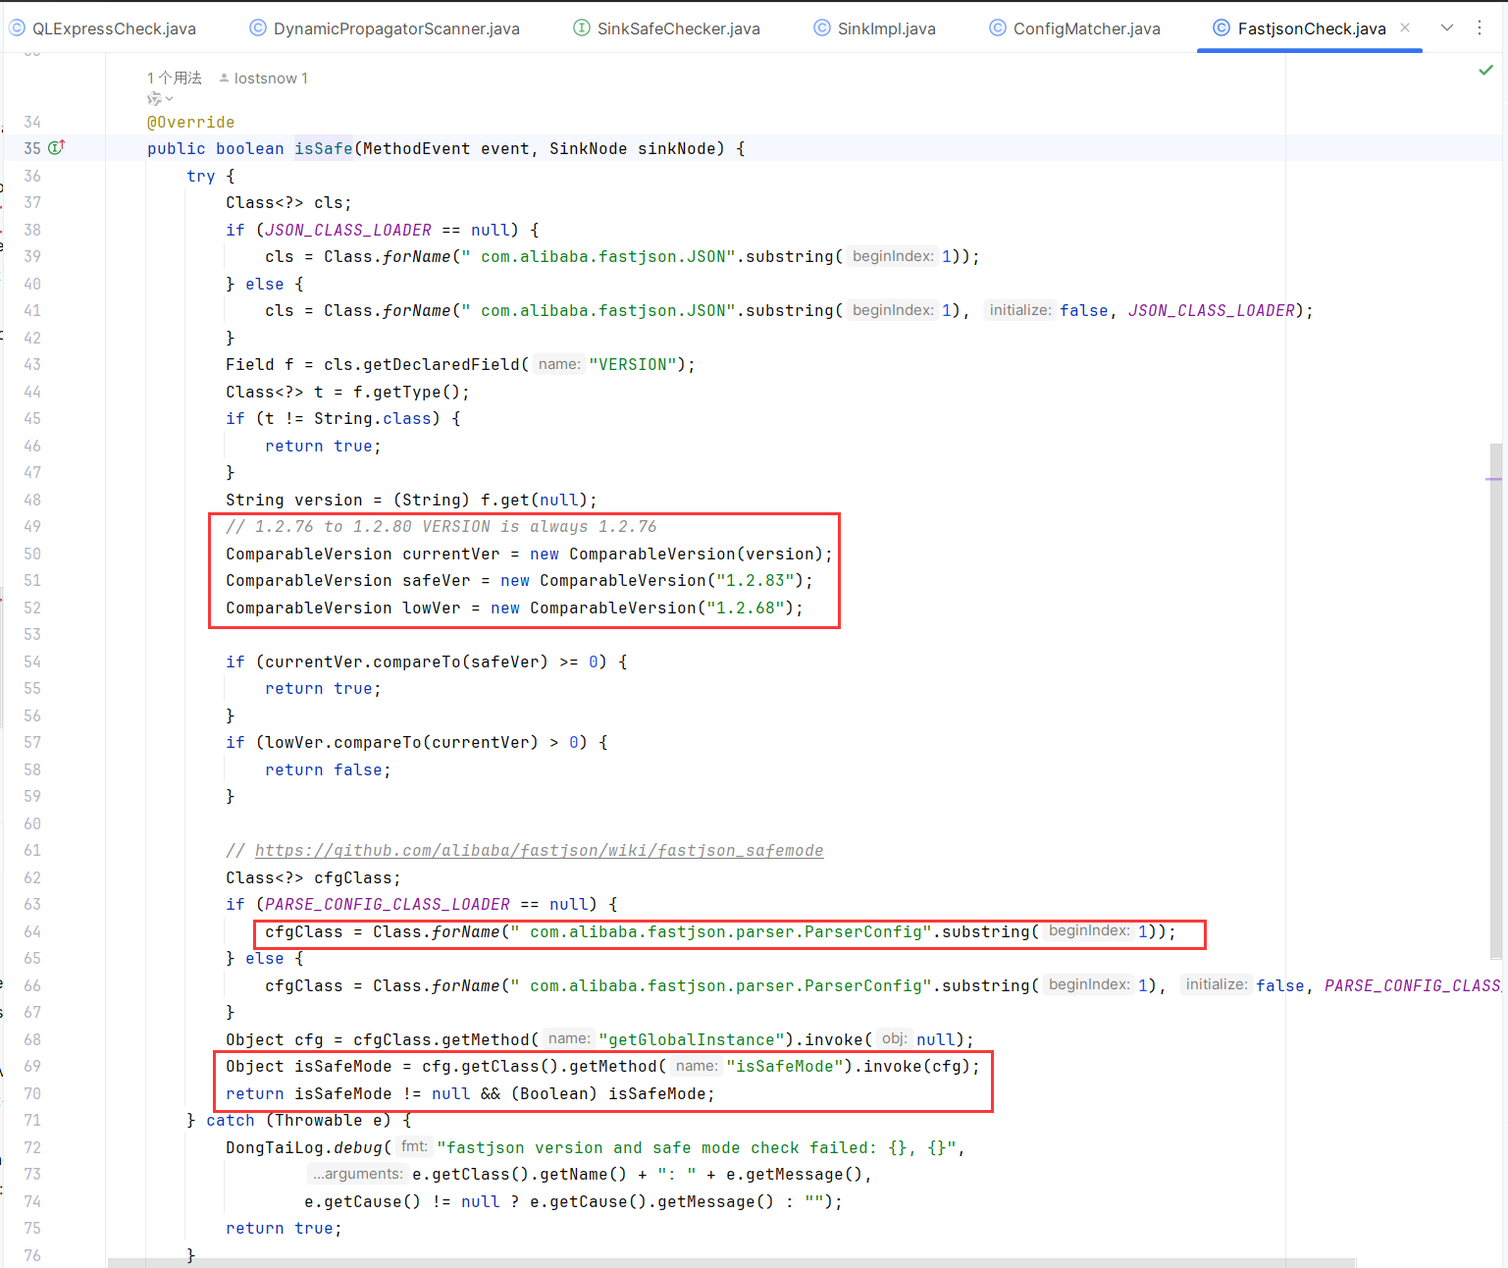1508x1268 pixels.
Task: Open the editor tabs three-dot options menu
Action: [1480, 28]
